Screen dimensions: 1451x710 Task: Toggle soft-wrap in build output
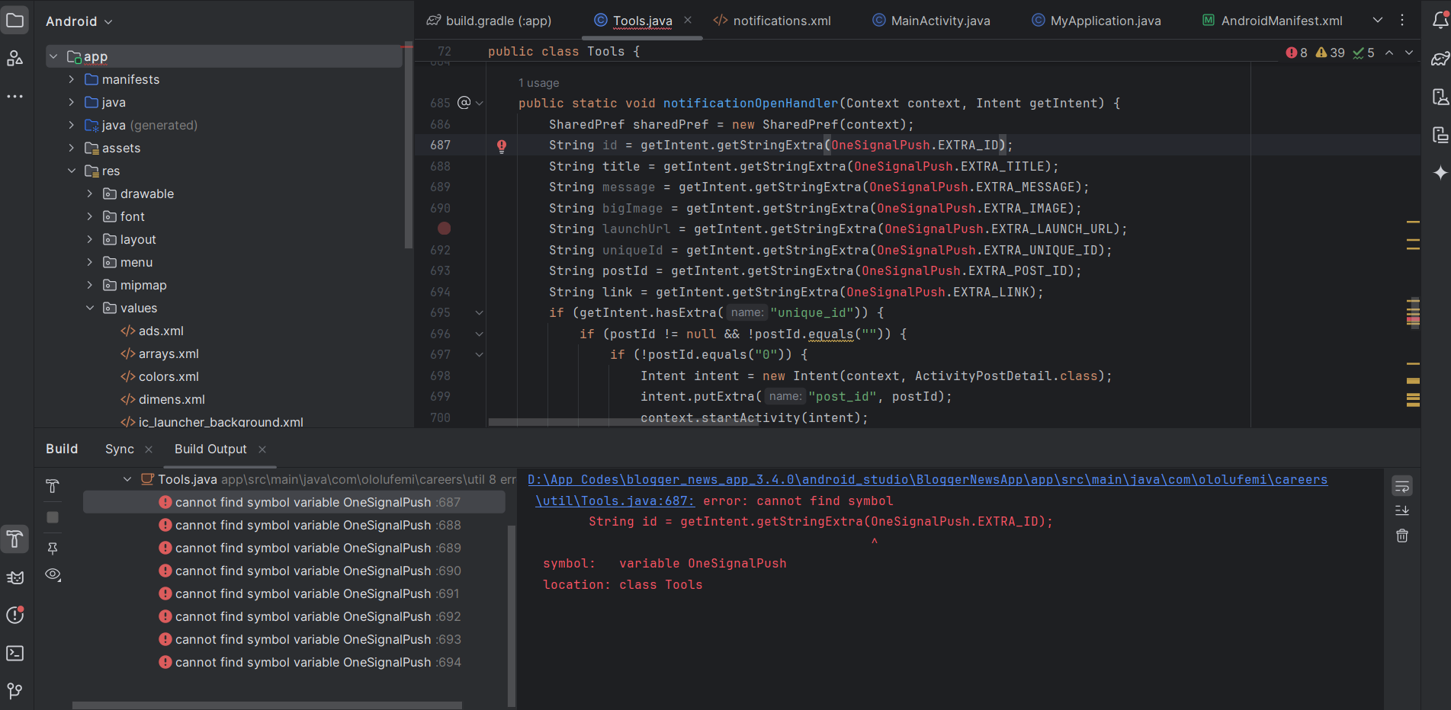(1402, 486)
